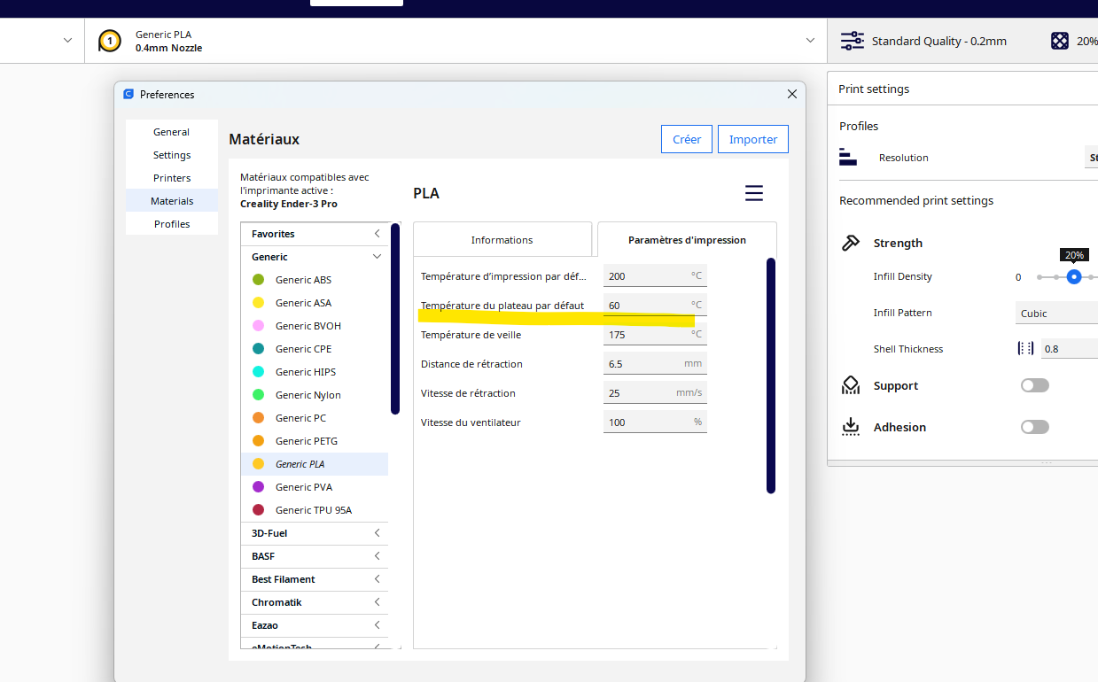Screen dimensions: 1098x682
Task: Select Generic CPE material
Action: (x=315, y=349)
